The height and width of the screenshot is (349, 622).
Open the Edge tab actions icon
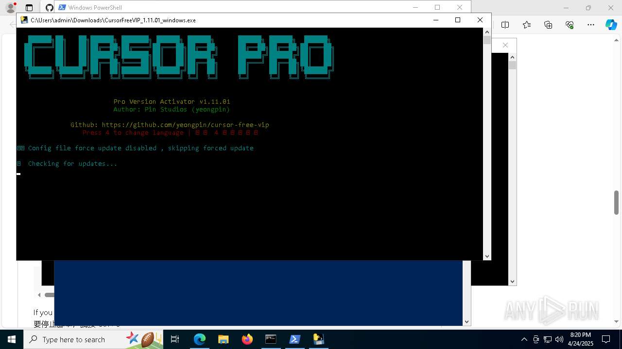tap(29, 8)
